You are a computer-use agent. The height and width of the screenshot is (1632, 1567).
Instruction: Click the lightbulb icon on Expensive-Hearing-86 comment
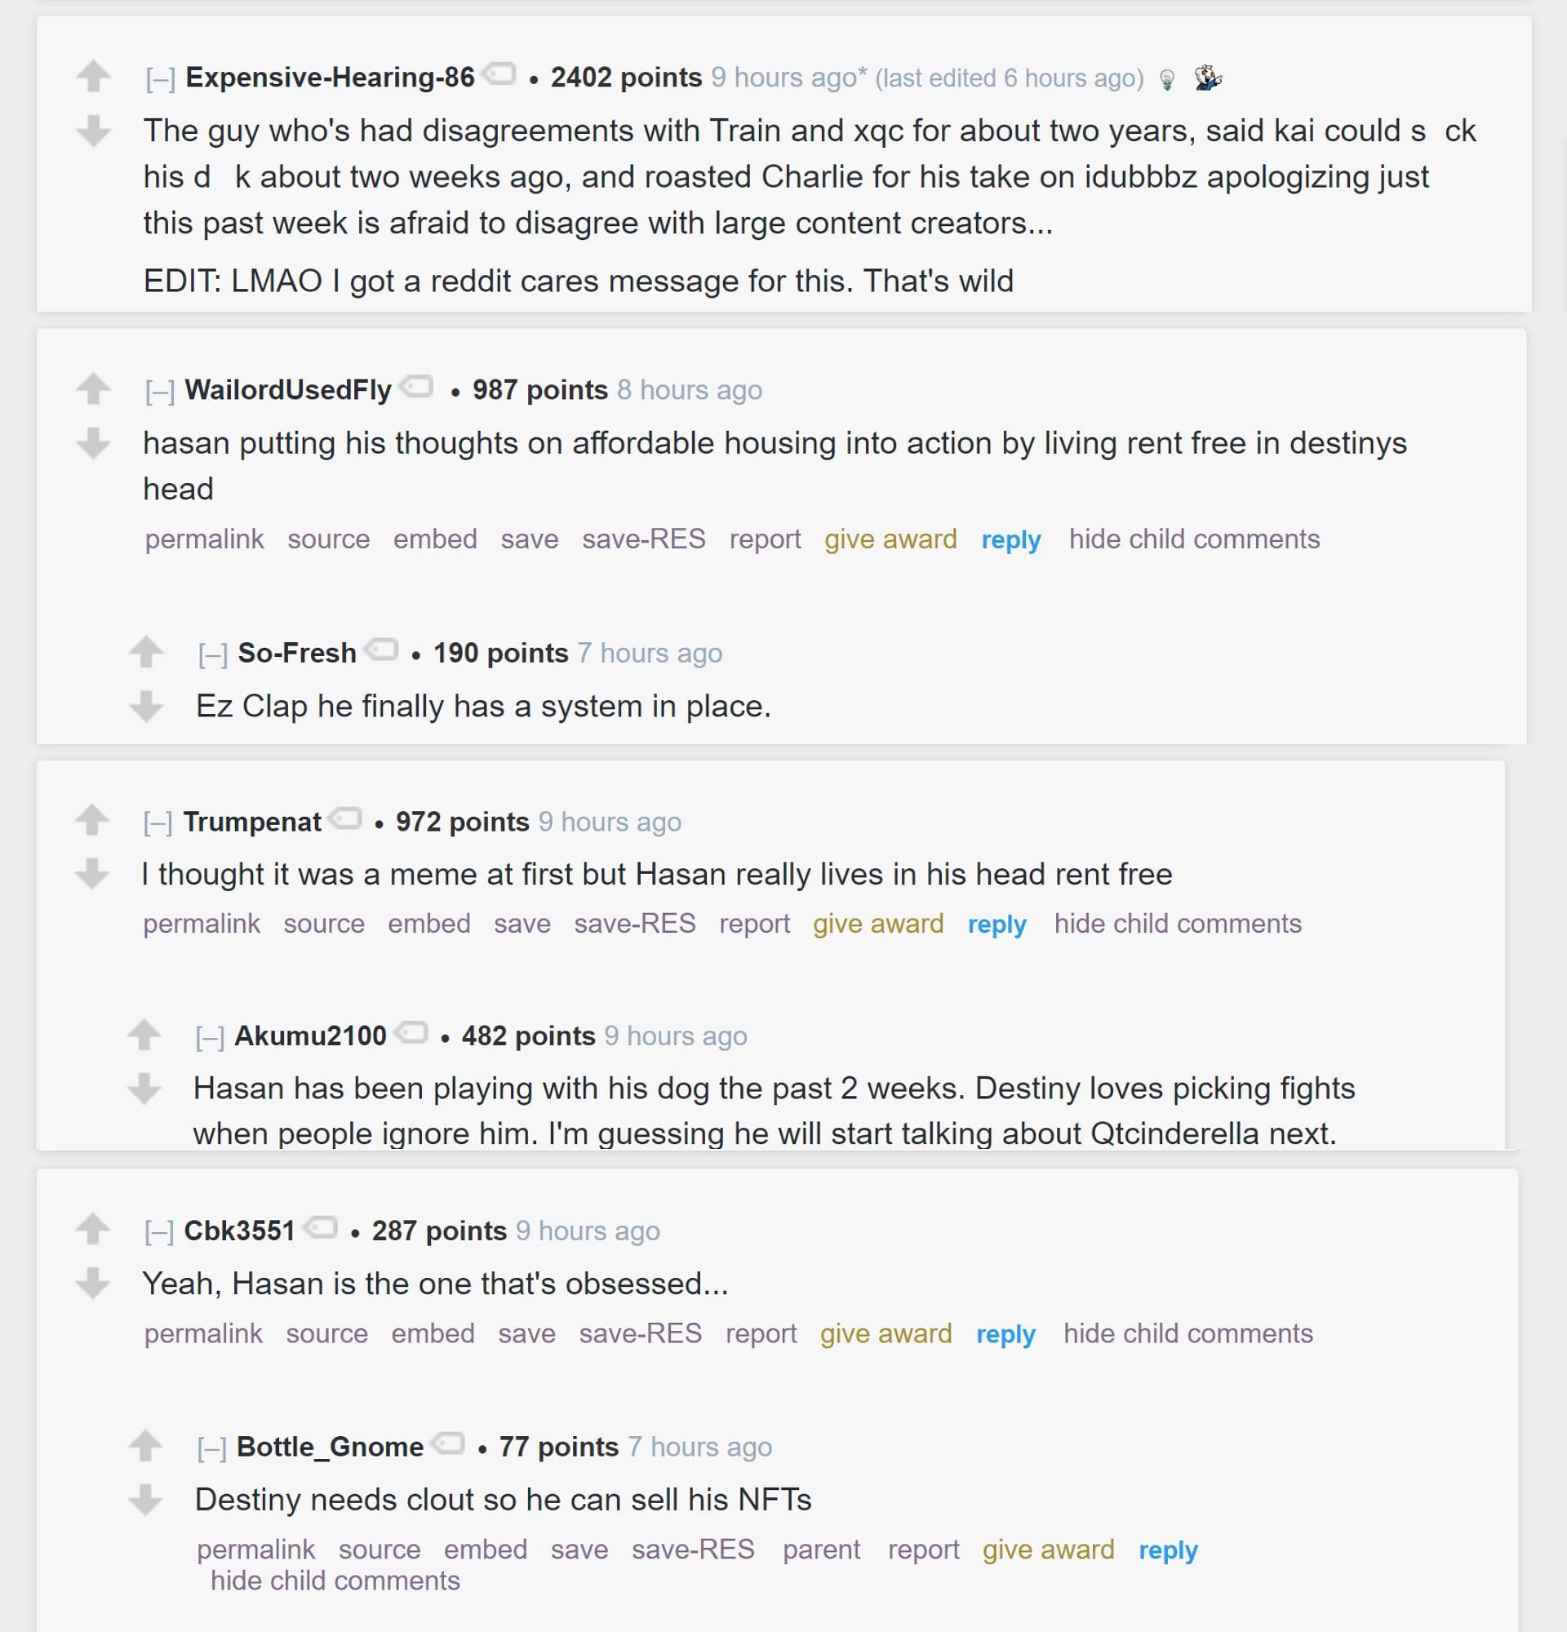coord(1168,78)
